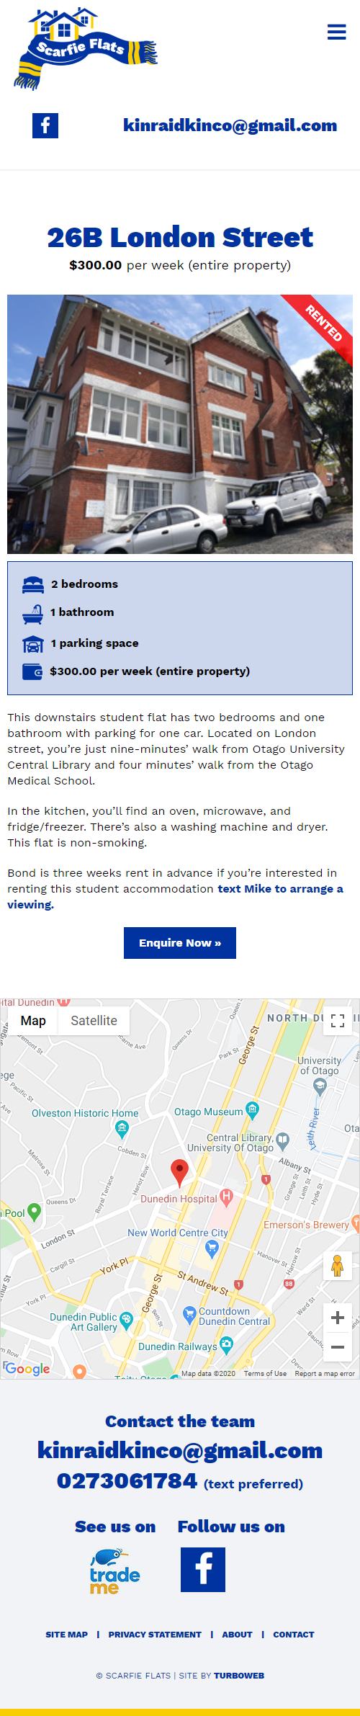The image size is (360, 1716).
Task: Zoom in on the map
Action: click(338, 1318)
